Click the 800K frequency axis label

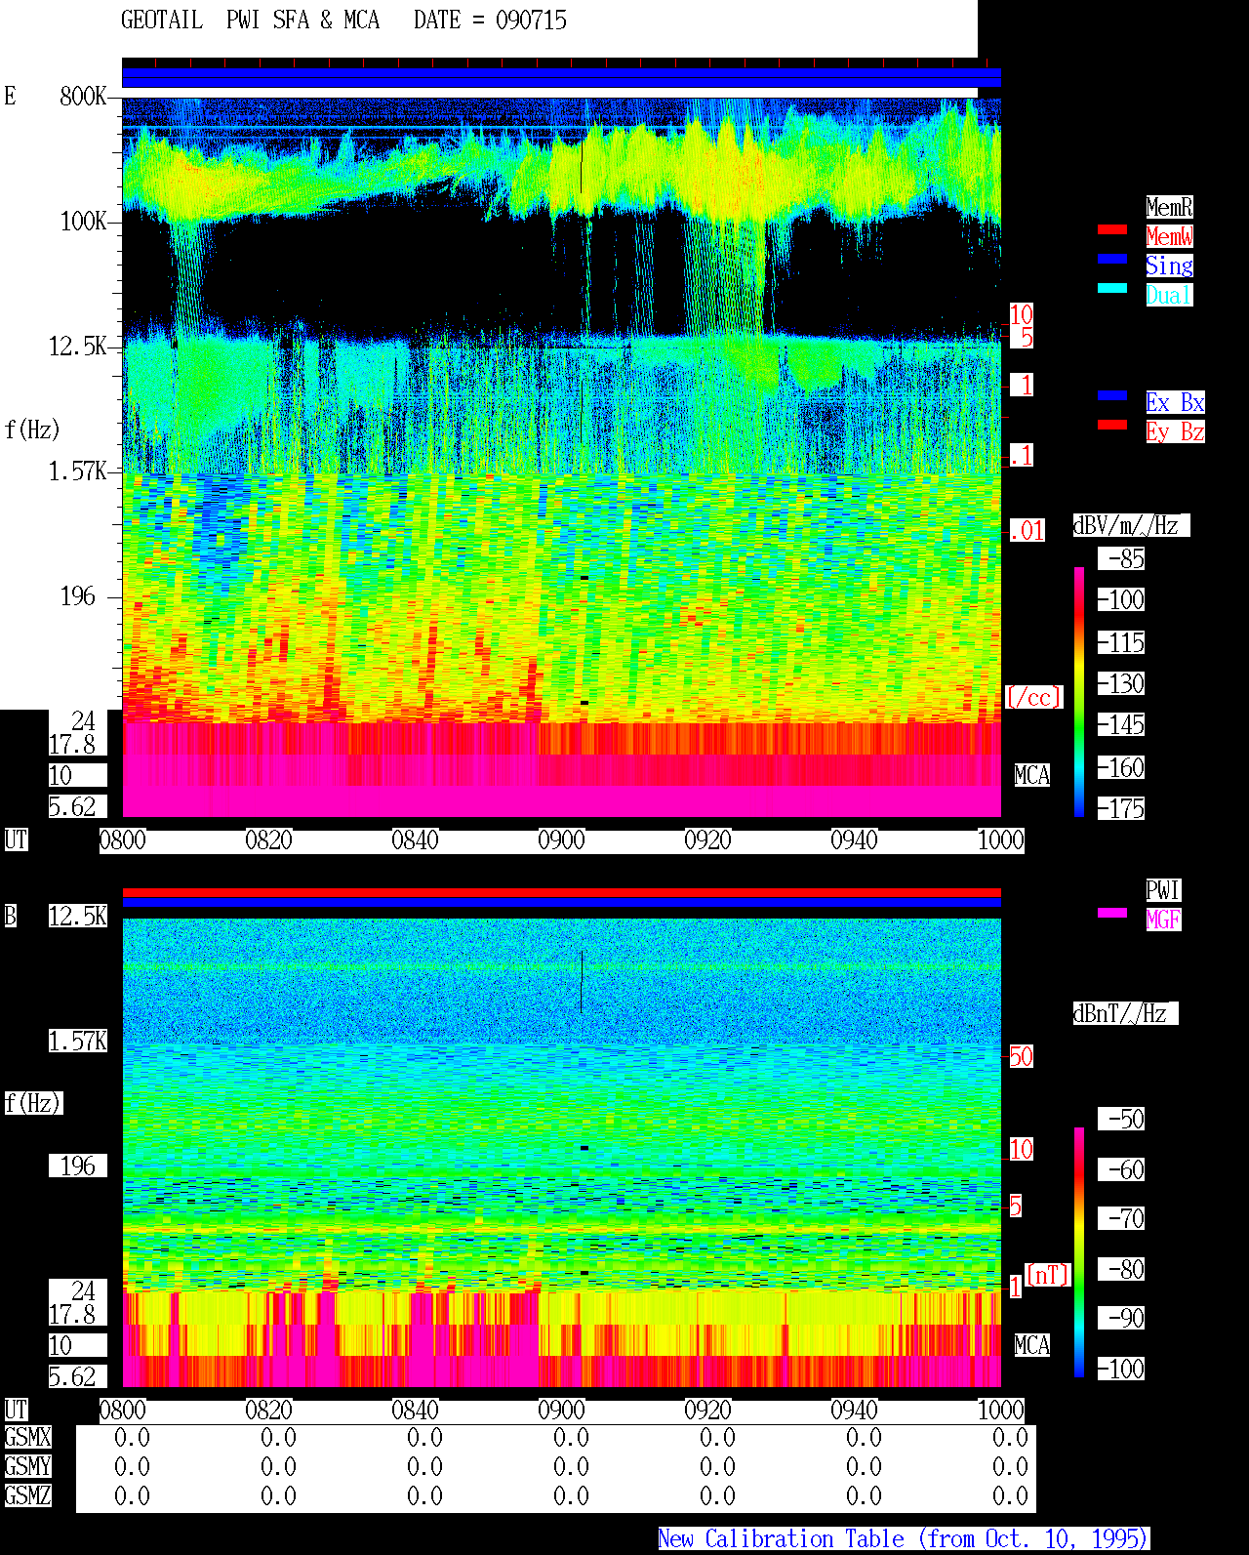(83, 96)
